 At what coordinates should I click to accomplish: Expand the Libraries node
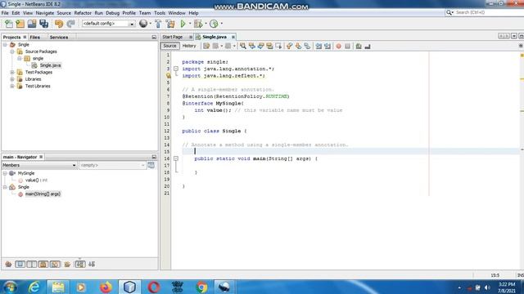[12, 79]
